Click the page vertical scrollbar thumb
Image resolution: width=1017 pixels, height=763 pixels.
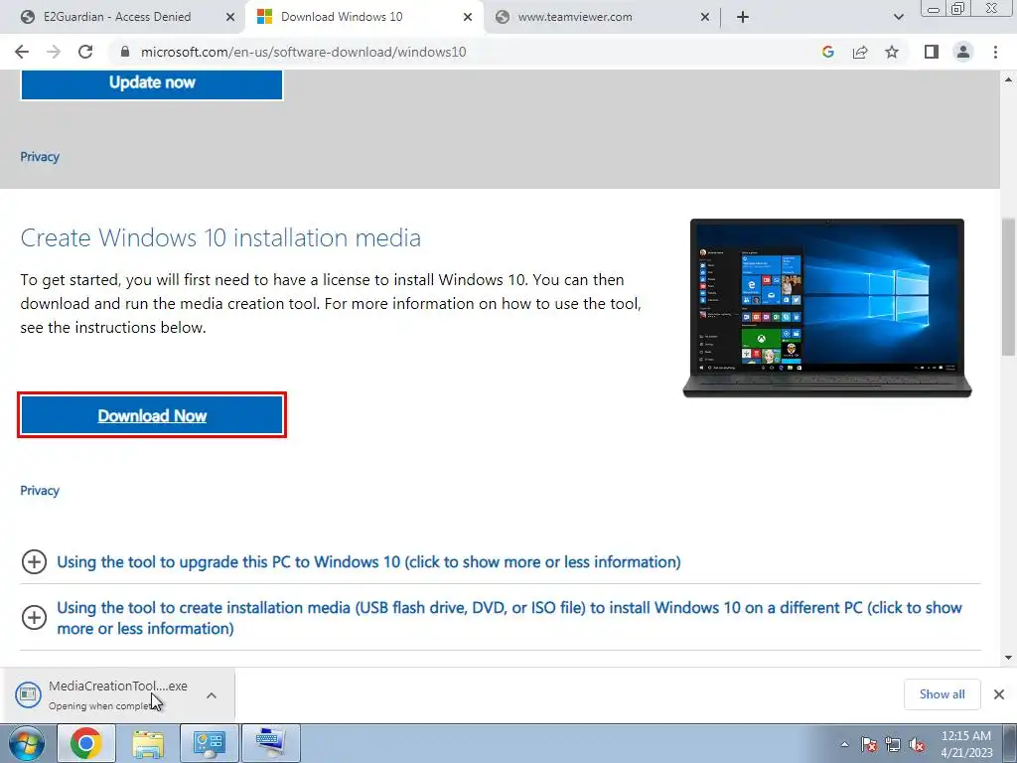point(1008,287)
